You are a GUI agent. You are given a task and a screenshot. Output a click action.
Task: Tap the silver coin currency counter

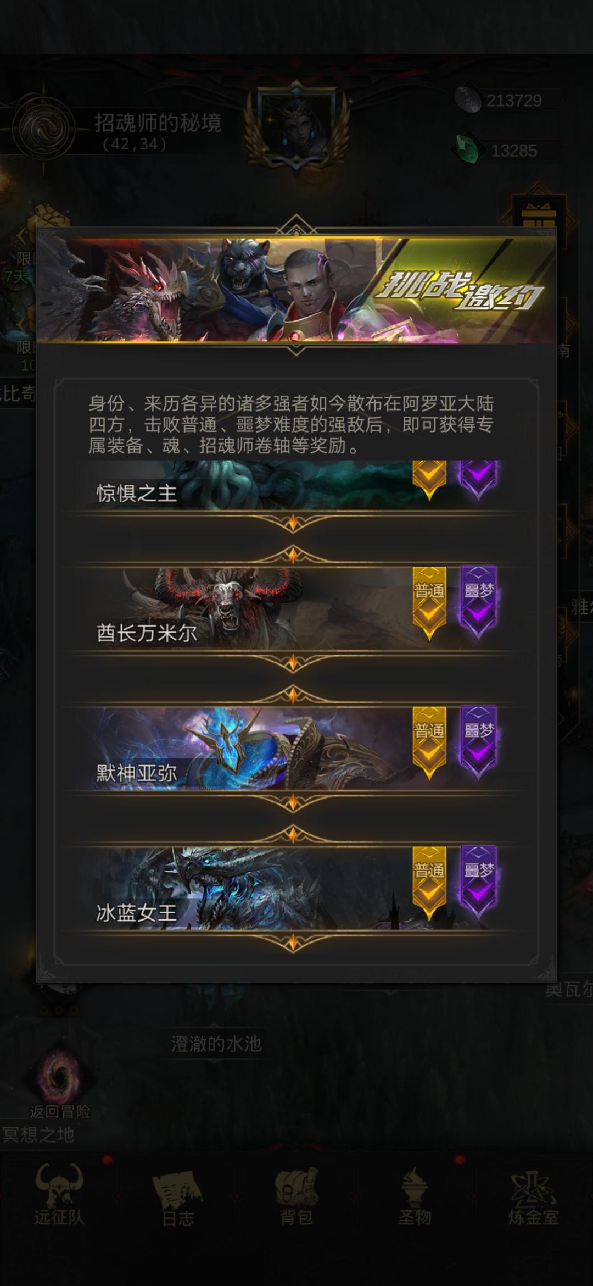507,100
